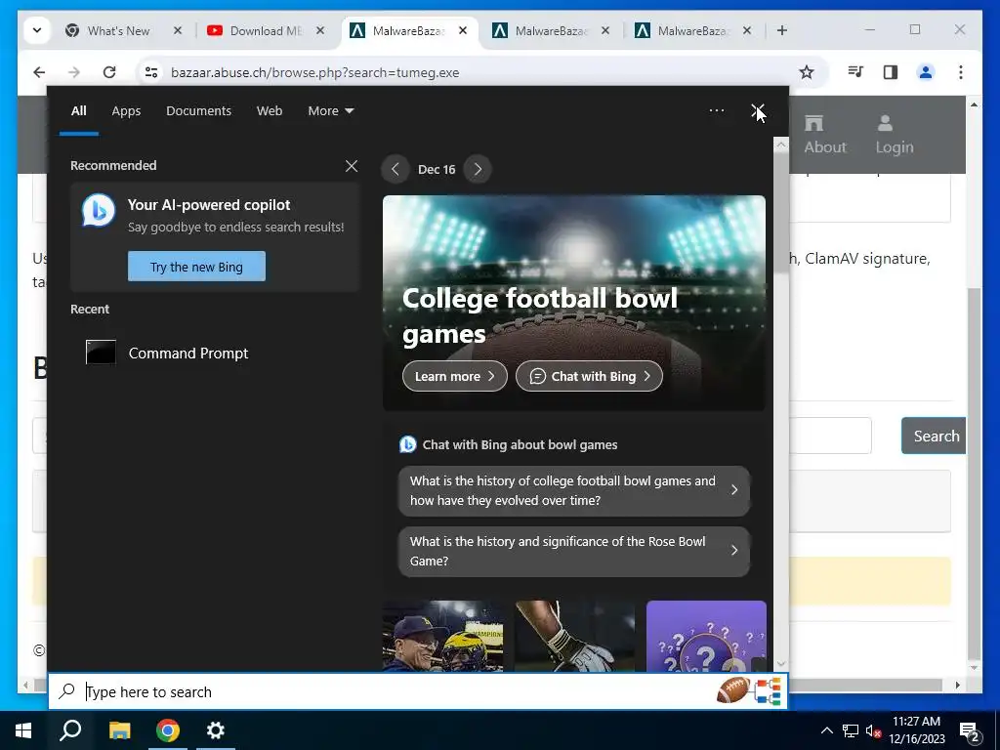Go forward in Chrome
Image resolution: width=1000 pixels, height=750 pixels.
(74, 72)
